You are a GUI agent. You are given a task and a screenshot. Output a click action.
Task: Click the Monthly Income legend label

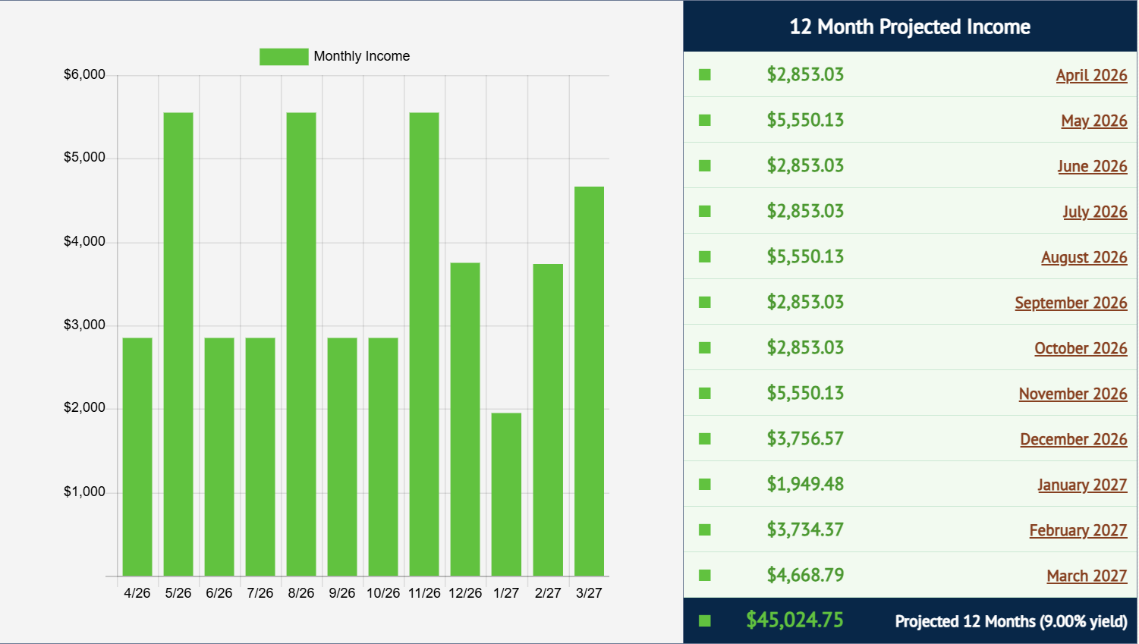pyautogui.click(x=361, y=57)
